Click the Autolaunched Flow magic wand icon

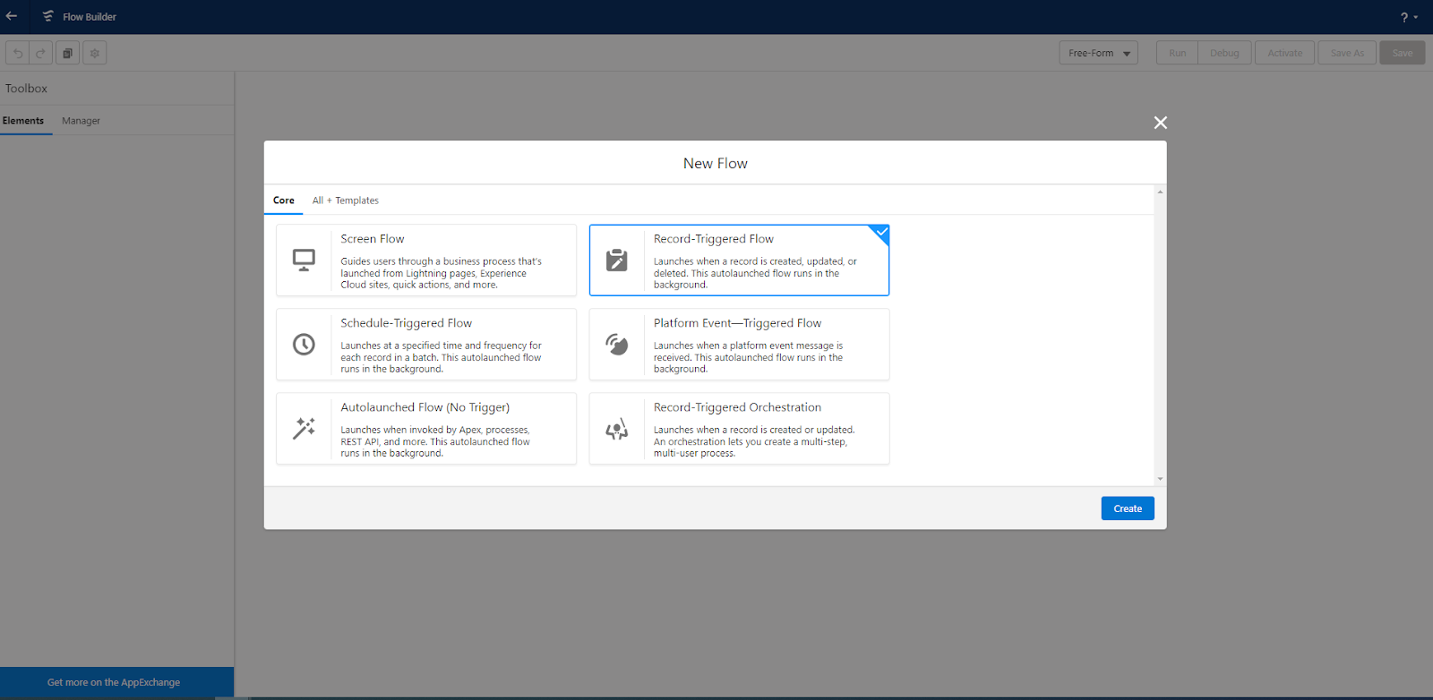pyautogui.click(x=304, y=429)
